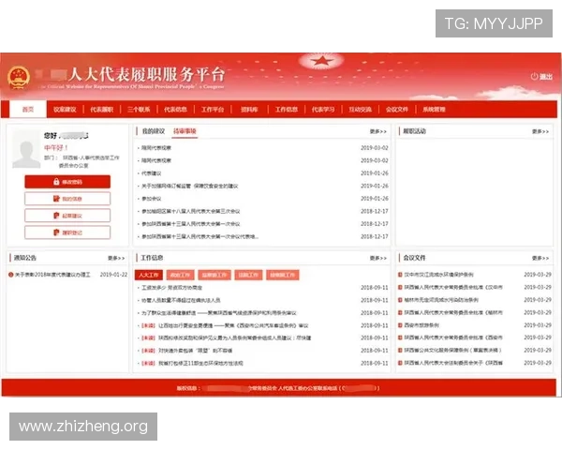Open the 代表建议 pending item
The height and width of the screenshot is (450, 562).
pyautogui.click(x=151, y=172)
